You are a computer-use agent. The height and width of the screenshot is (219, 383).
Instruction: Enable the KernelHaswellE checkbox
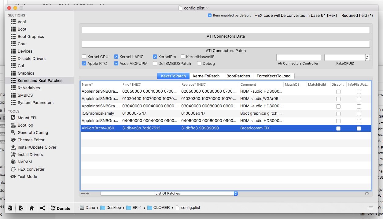pos(183,57)
